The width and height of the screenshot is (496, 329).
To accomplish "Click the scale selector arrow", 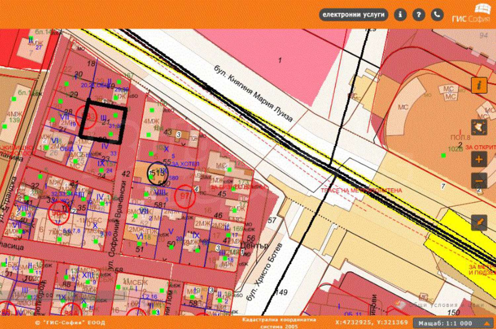I will [x=487, y=323].
